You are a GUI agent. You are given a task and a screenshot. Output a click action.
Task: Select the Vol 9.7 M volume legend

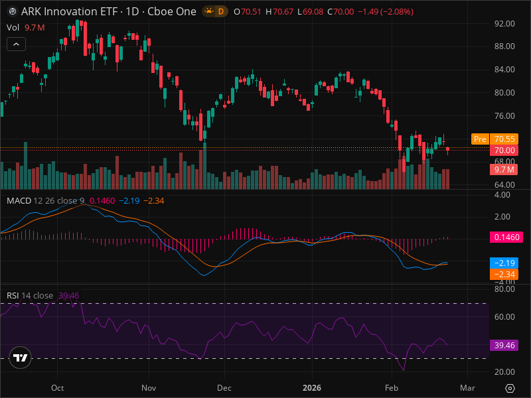pos(26,28)
